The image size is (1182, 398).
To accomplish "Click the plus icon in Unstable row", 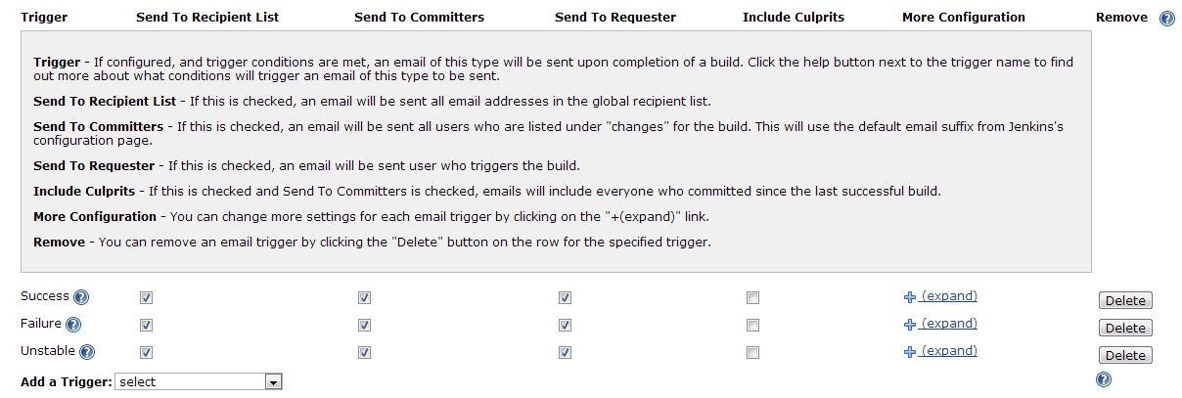I will pos(910,352).
